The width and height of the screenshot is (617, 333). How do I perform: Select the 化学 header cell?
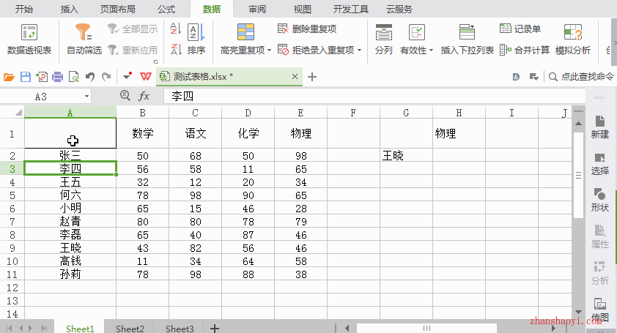click(x=248, y=133)
